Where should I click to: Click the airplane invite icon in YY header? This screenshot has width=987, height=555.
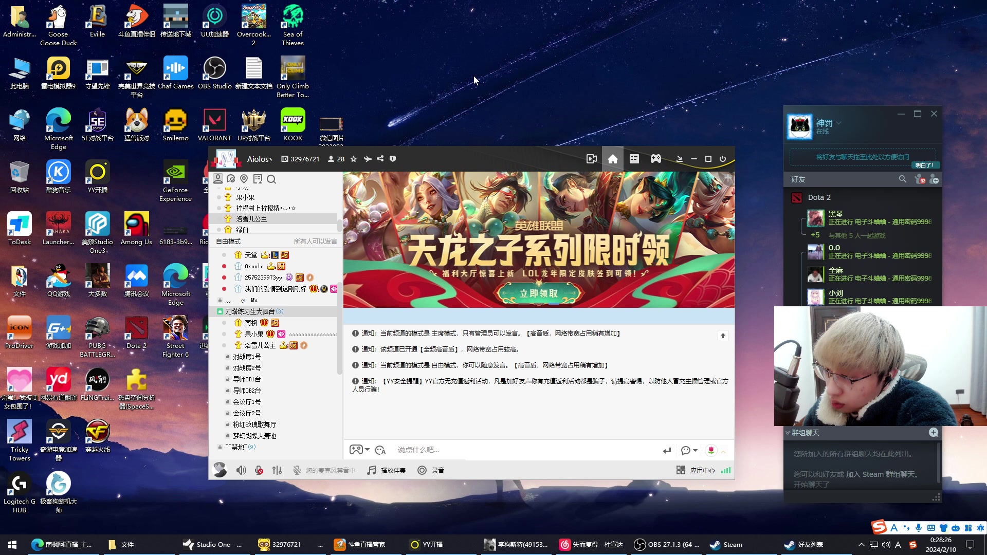point(368,159)
